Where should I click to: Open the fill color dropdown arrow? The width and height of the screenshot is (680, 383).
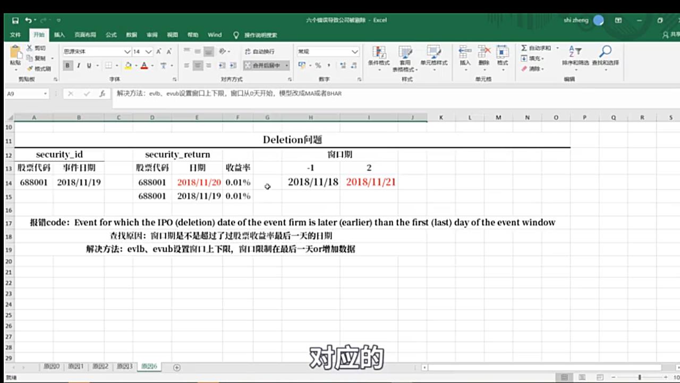click(x=135, y=65)
